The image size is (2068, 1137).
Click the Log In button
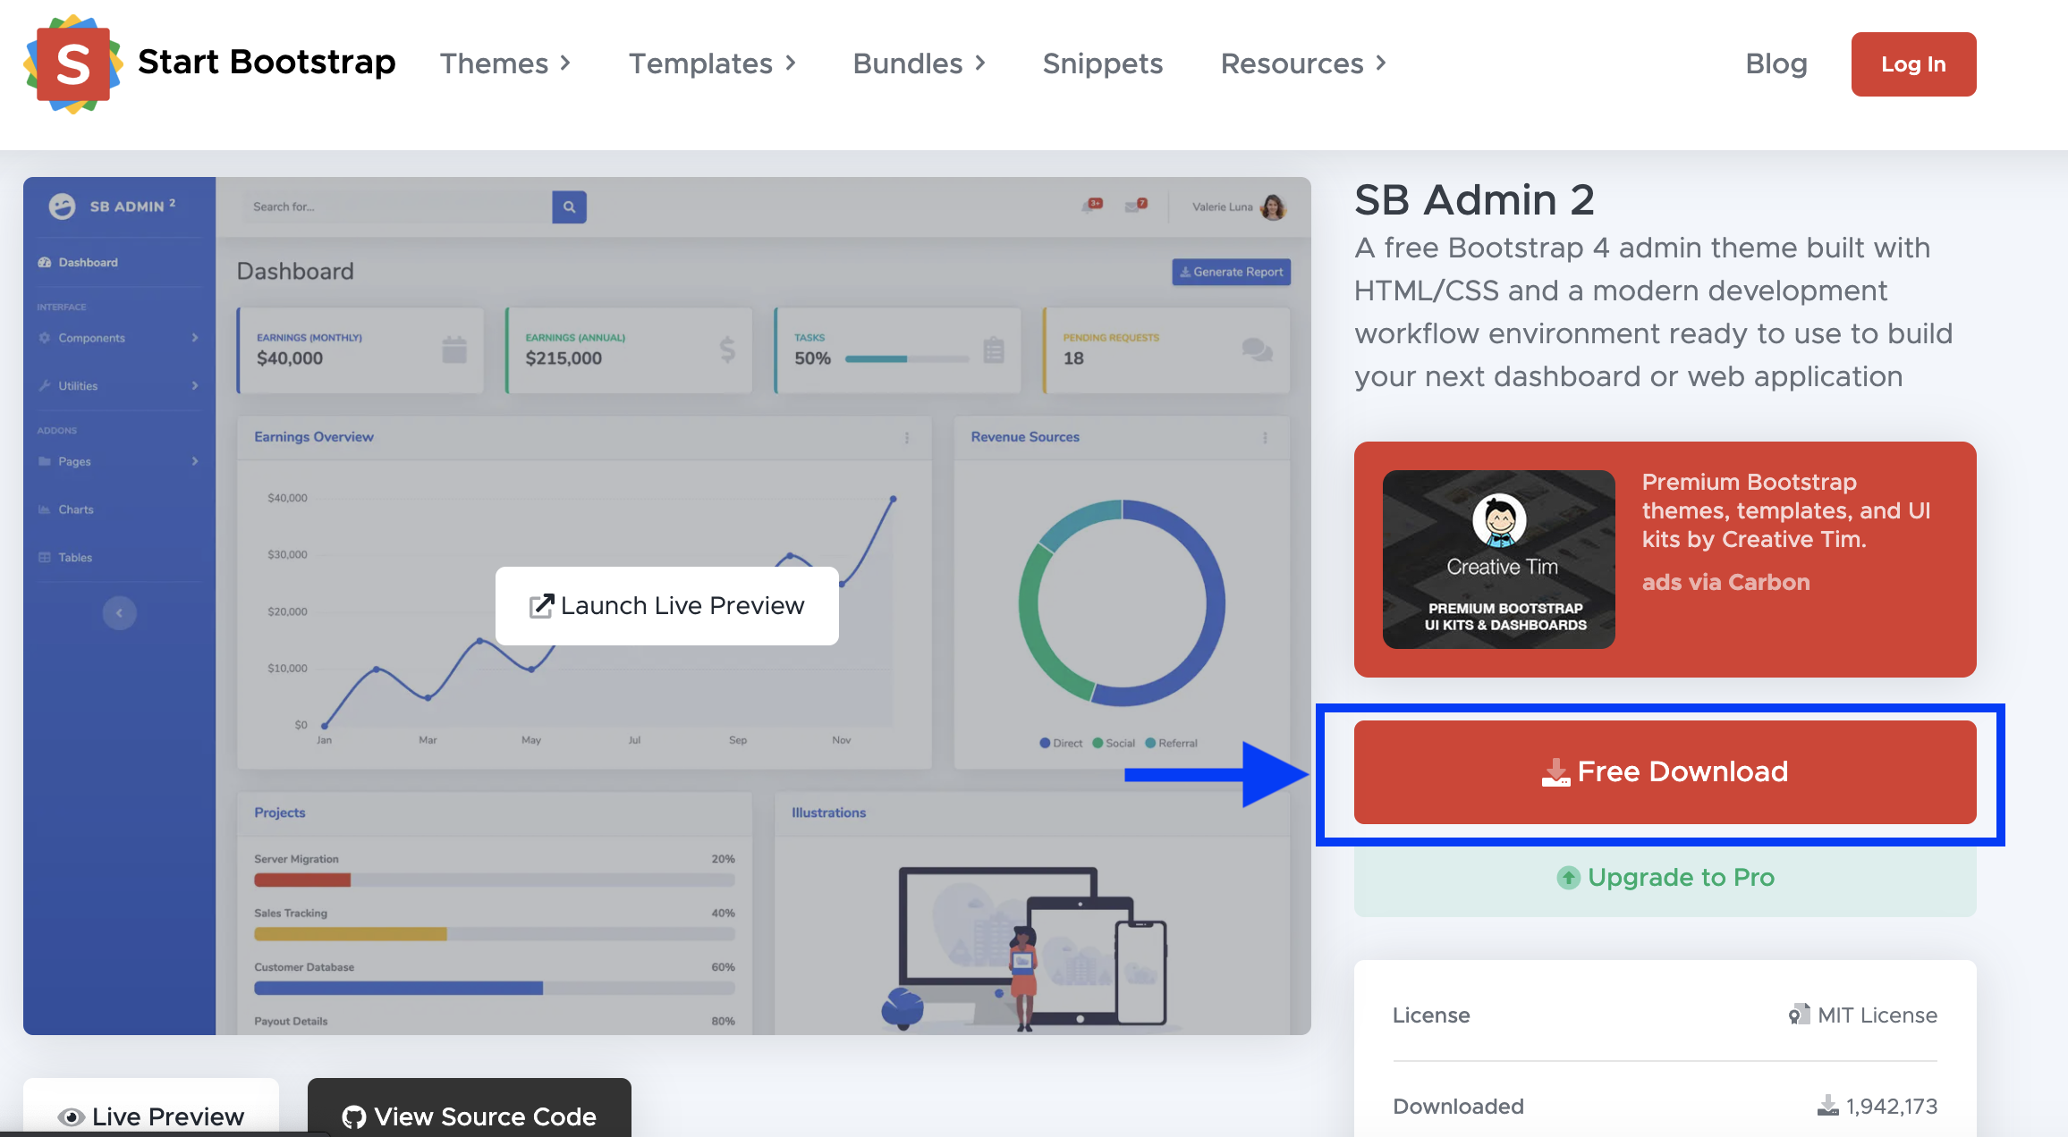click(1913, 64)
